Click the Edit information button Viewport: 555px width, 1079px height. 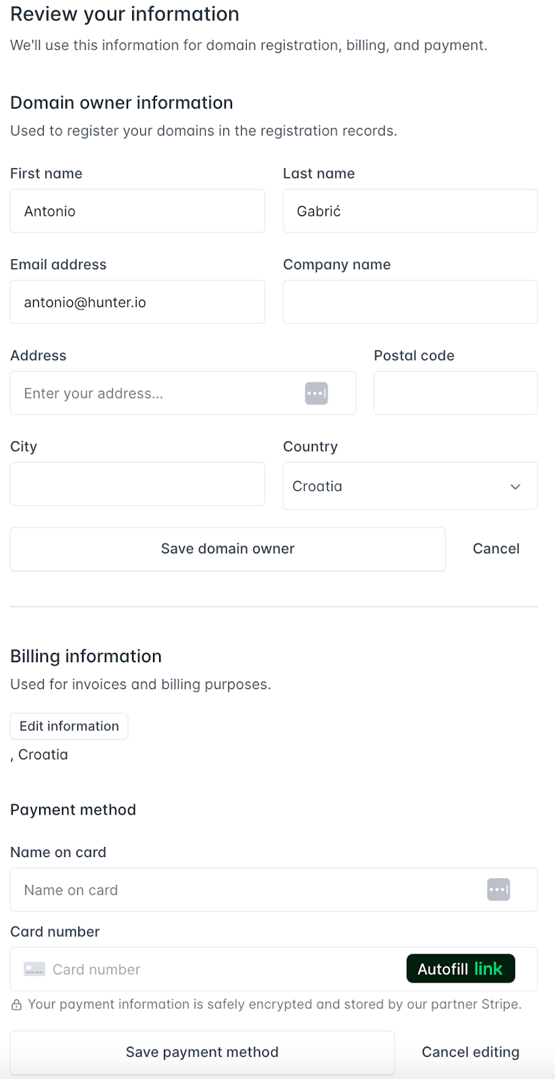(x=69, y=726)
